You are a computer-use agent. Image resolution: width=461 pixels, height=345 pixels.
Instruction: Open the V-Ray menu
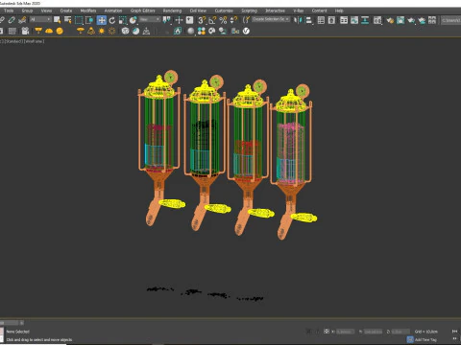pos(299,11)
